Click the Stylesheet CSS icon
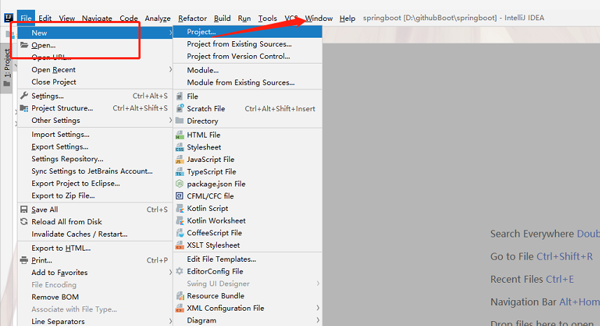Image resolution: width=600 pixels, height=326 pixels. [x=180, y=147]
